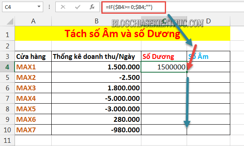Select empty Số Dương cell in MAX2 row
The height and width of the screenshot is (146, 244).
point(164,77)
